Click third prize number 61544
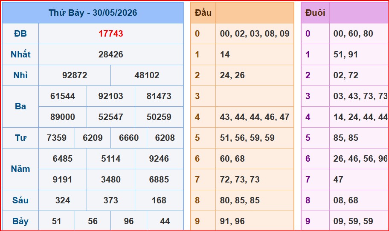This screenshot has width=389, height=231. pos(63,96)
